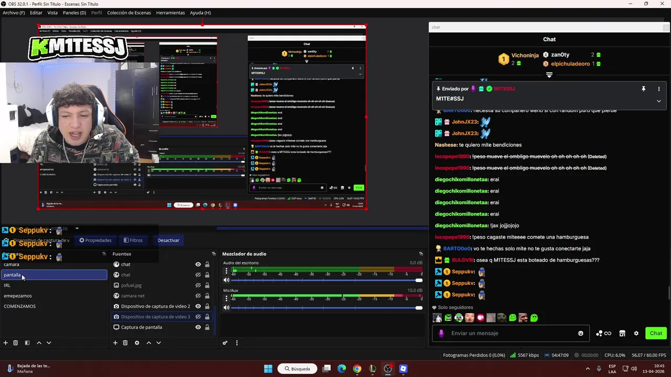The height and width of the screenshot is (377, 671).
Task: Click the Desactivar button
Action: (x=168, y=240)
